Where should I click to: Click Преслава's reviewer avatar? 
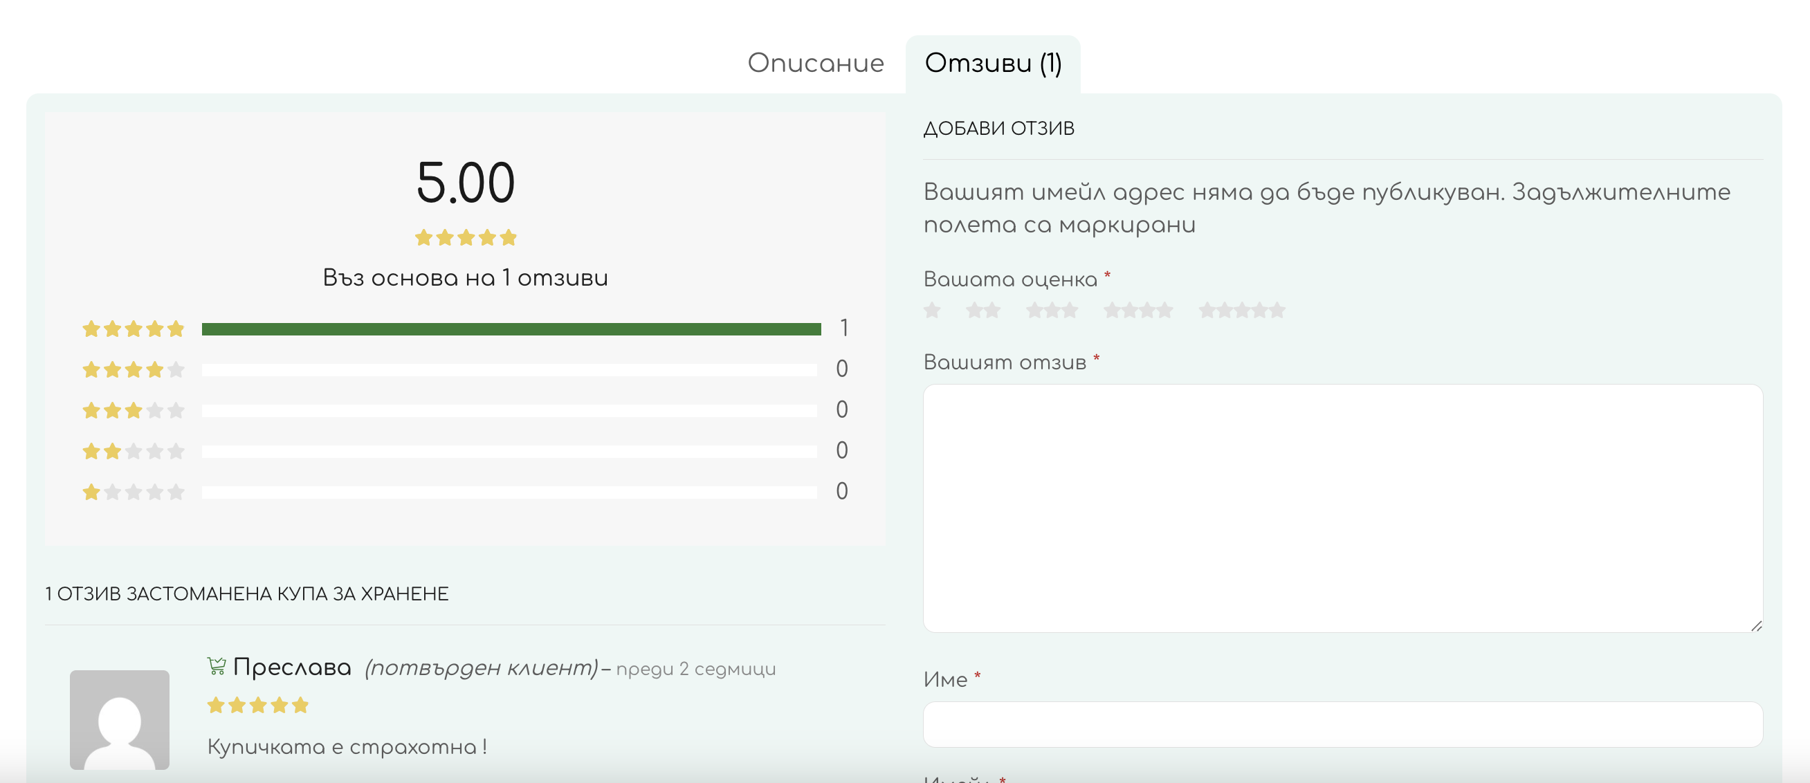coord(120,720)
